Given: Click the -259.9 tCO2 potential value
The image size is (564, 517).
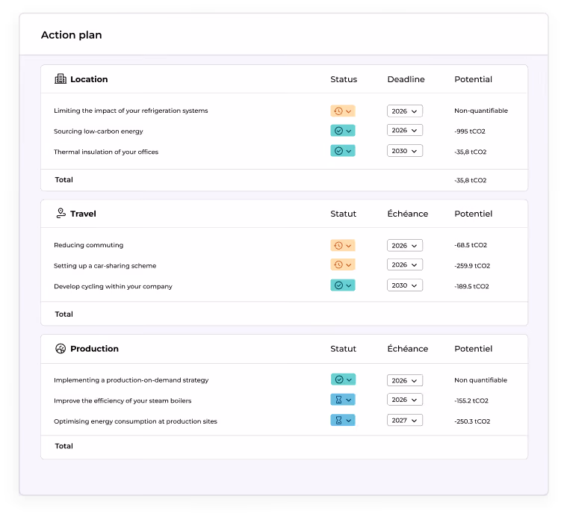Looking at the screenshot, I should (x=472, y=265).
